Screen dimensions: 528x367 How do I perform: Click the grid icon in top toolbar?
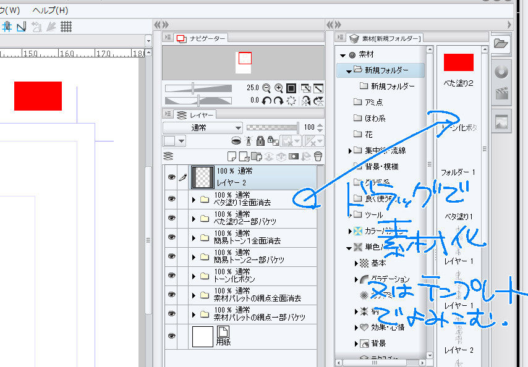(66, 27)
